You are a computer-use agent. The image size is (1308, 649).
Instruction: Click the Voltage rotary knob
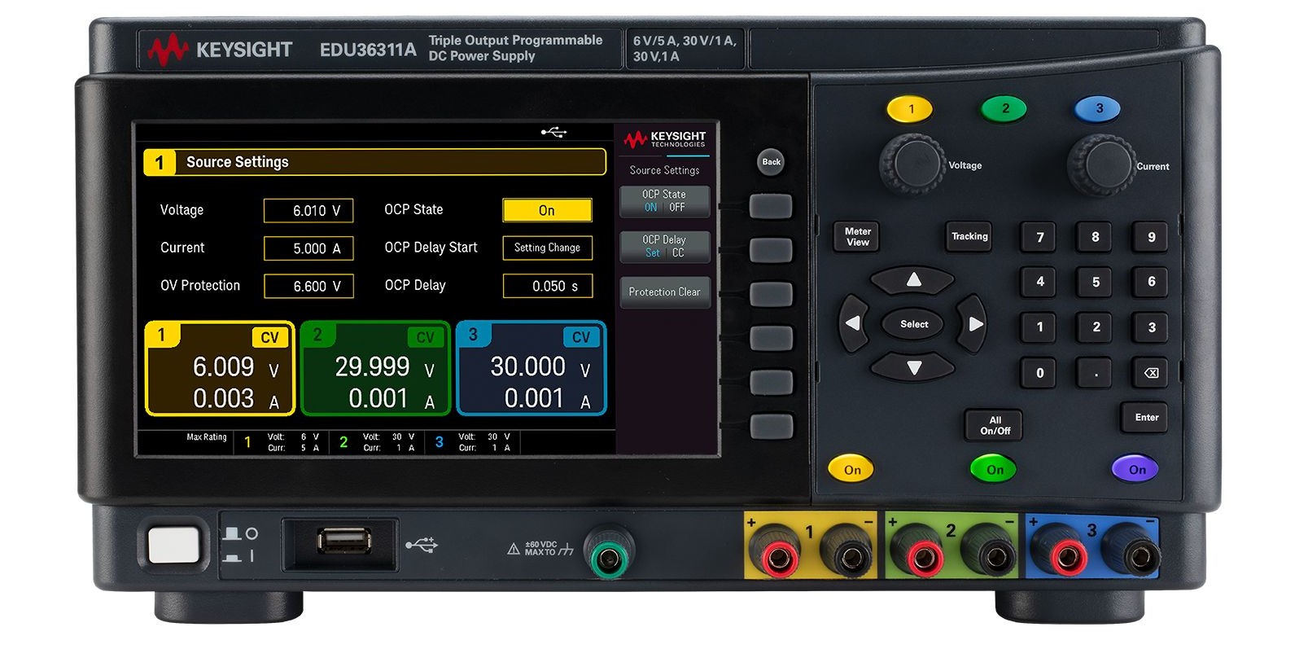coord(913,164)
